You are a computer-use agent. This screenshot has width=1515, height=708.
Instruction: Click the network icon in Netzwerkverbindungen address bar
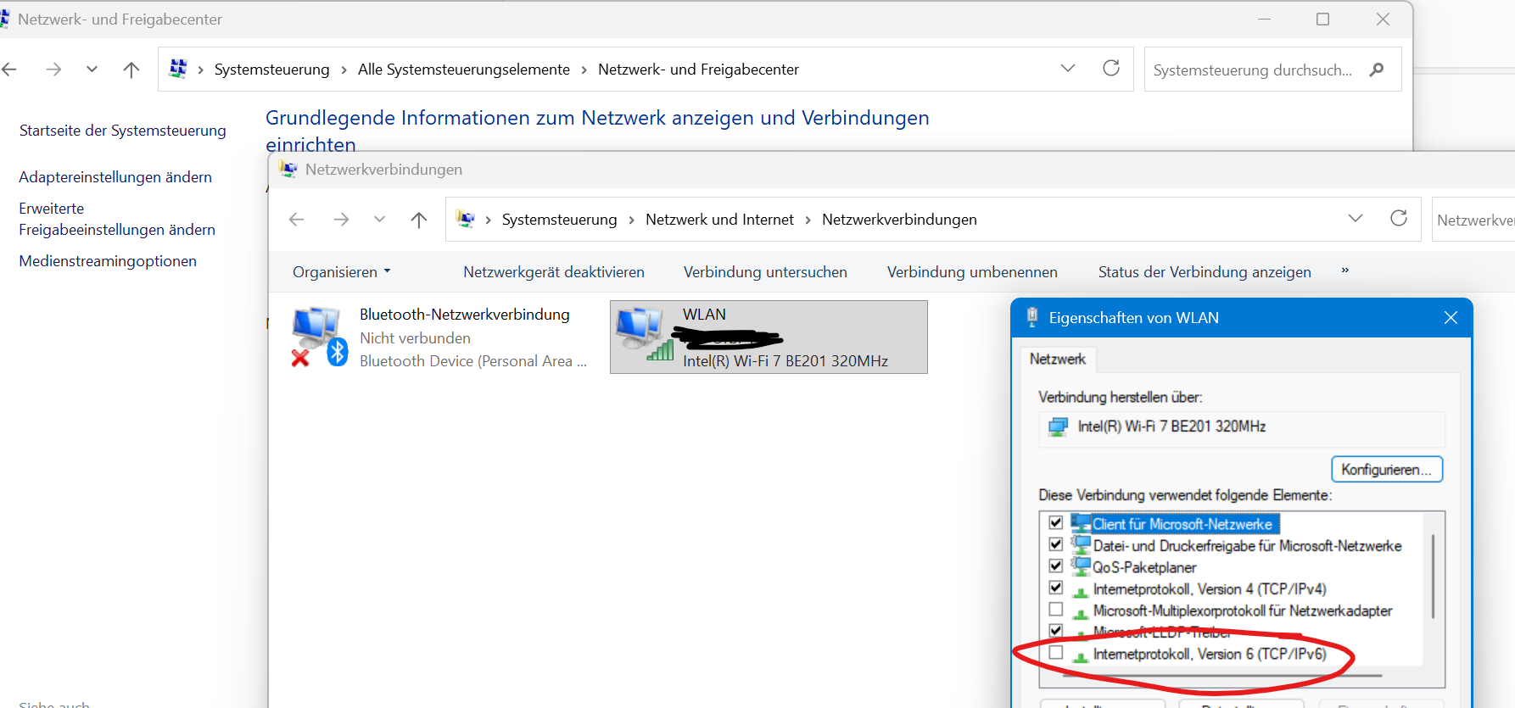click(465, 219)
